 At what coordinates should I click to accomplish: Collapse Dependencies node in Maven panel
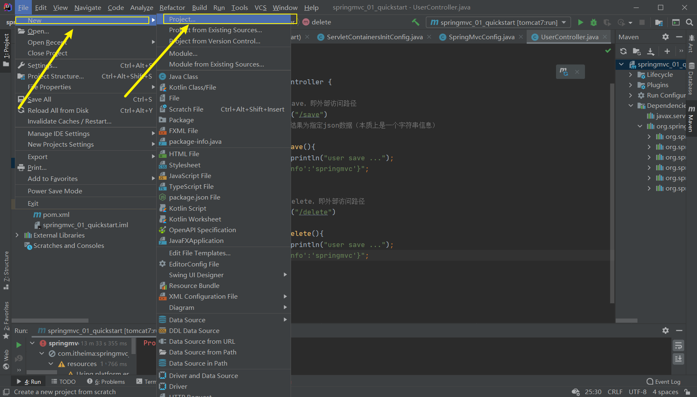click(630, 106)
